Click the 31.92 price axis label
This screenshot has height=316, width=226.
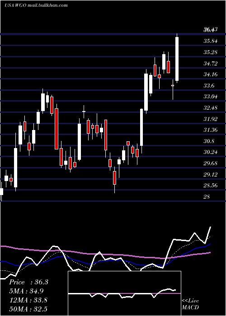(211, 119)
